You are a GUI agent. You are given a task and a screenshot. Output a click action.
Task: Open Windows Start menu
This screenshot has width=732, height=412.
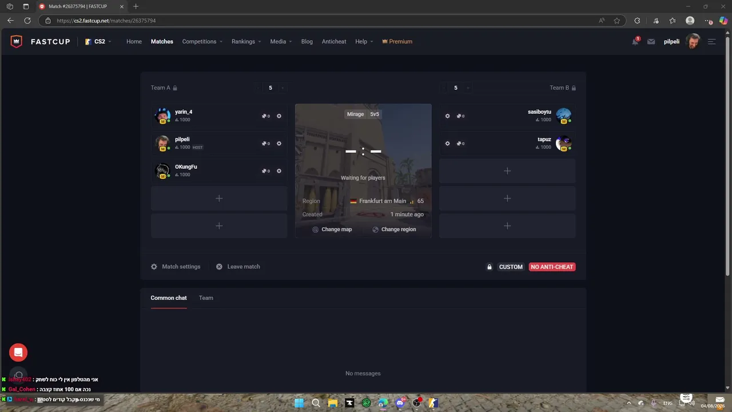coord(299,403)
